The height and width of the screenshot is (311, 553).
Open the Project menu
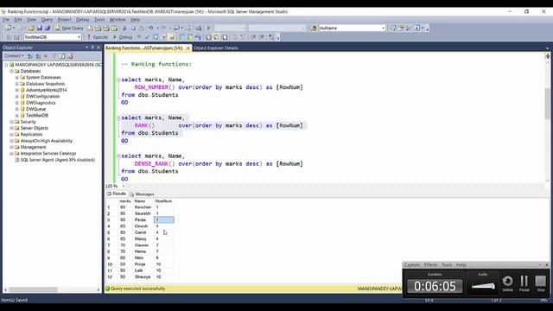(64, 19)
